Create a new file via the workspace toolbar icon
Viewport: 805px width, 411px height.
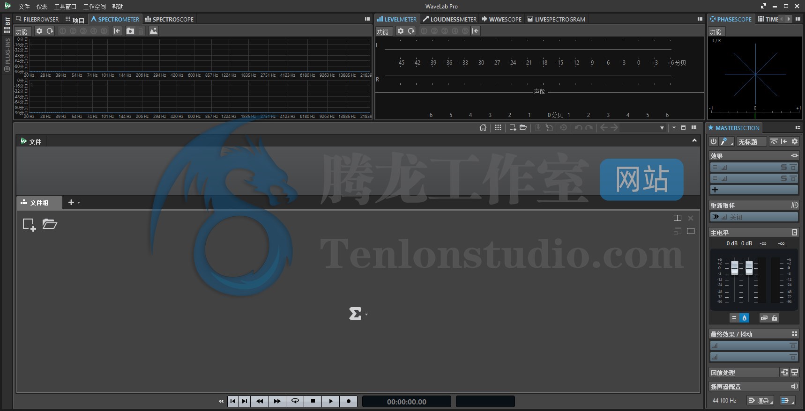click(513, 127)
